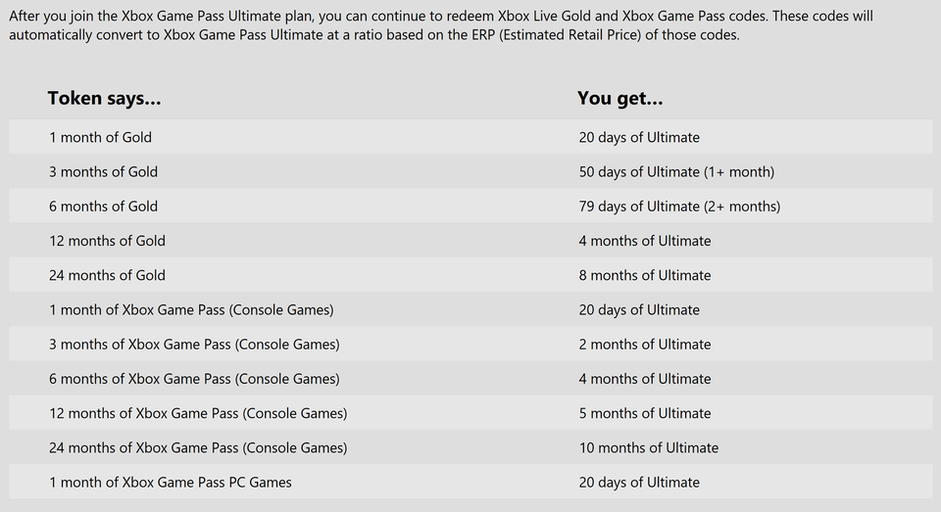Click "3 months of Xbox Game Pass (Console Games)"
The height and width of the screenshot is (512, 941).
tap(194, 345)
